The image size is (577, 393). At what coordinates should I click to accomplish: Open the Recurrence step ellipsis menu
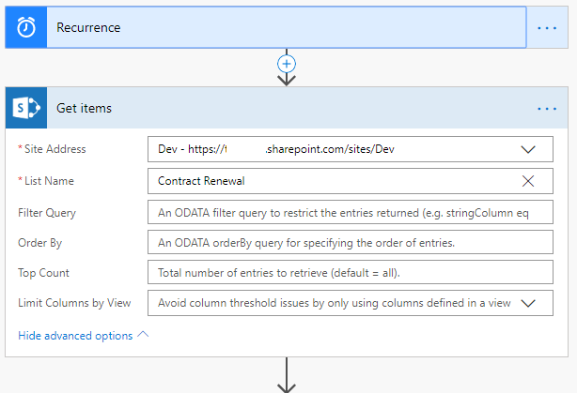tap(547, 28)
